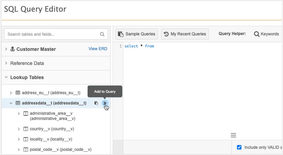283x155 pixels.
Task: Click the copy icon beside addressdata__t
Action: [x=97, y=103]
